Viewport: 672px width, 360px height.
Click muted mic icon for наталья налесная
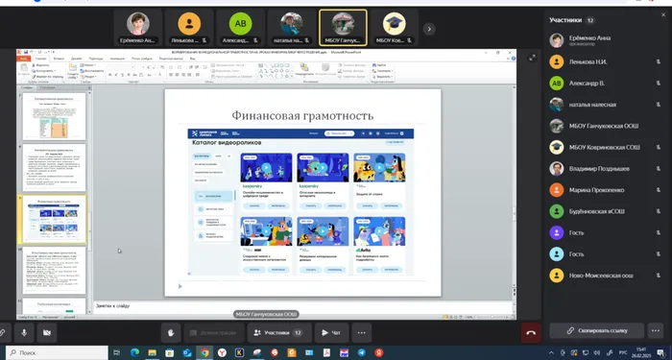coord(659,105)
